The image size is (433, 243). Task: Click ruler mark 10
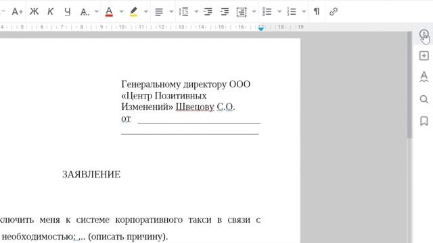pos(122,27)
